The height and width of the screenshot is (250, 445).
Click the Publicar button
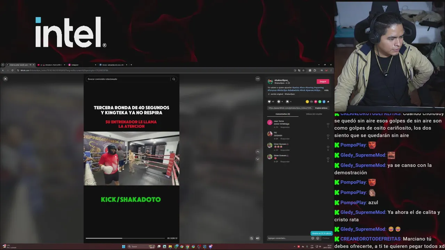pyautogui.click(x=326, y=238)
